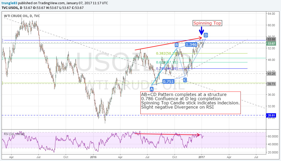Select the point C pattern marker

click(185, 80)
